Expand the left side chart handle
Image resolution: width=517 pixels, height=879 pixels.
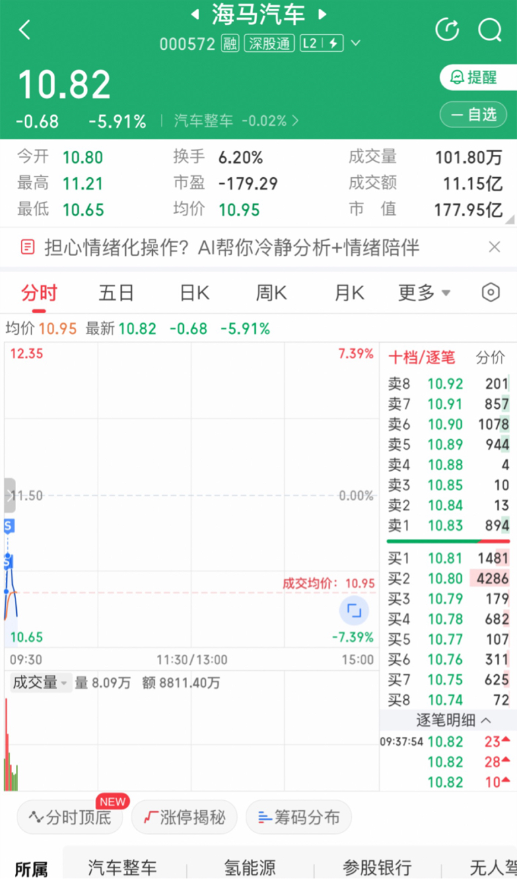point(9,496)
